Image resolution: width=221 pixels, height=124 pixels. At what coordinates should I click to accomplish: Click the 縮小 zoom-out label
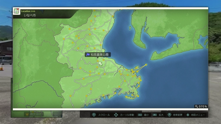pyautogui.click(x=146, y=115)
